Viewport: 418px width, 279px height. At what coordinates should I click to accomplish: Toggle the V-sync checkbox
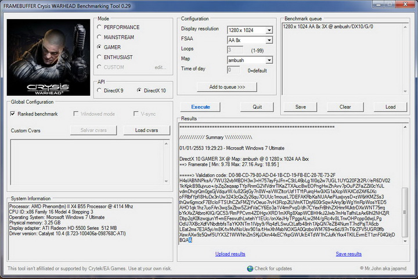click(x=136, y=114)
